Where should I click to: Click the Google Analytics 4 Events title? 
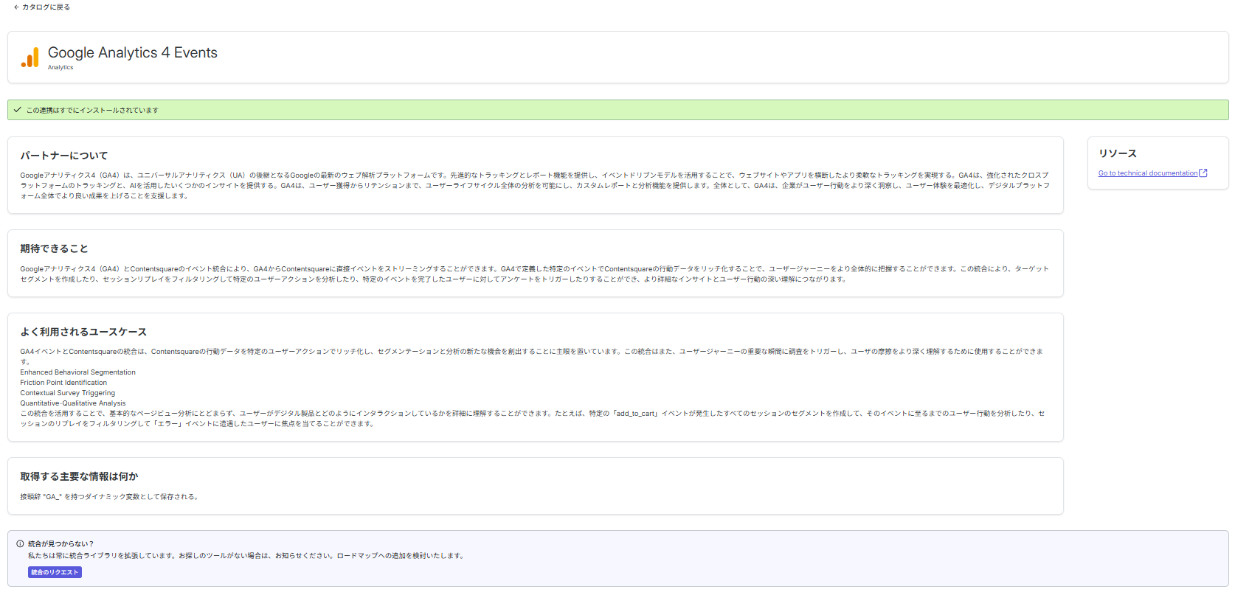pos(133,53)
